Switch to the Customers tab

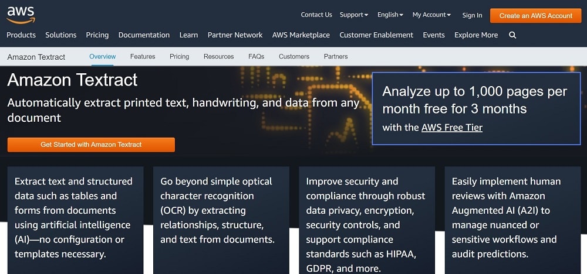pyautogui.click(x=294, y=57)
